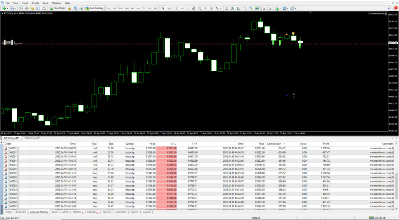The width and height of the screenshot is (399, 220).
Task: Open the Journal terminal tab
Action: 146,212
